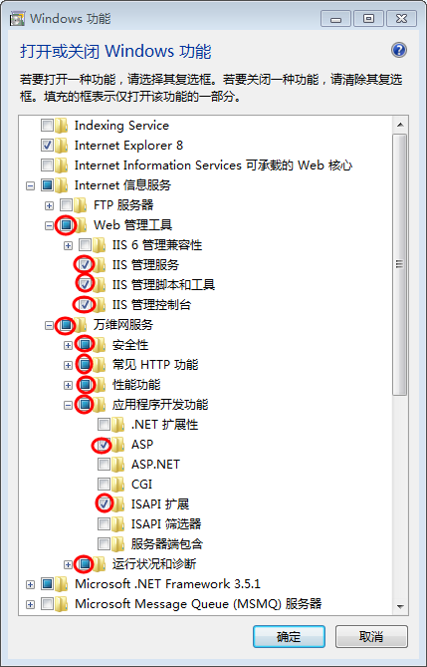Tick the ISAPI 筛选器 checkbox
Viewport: 427px width, 667px height.
click(x=104, y=523)
